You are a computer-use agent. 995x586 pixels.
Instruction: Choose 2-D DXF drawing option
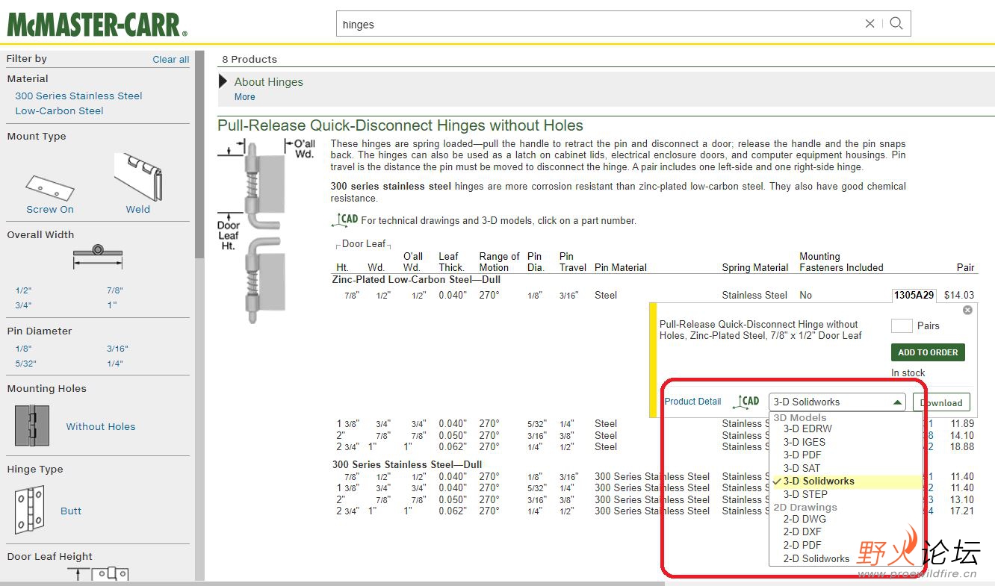tap(802, 532)
